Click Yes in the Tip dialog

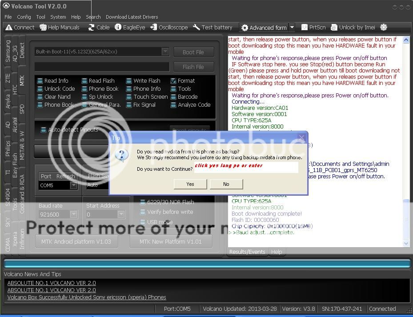pos(190,184)
